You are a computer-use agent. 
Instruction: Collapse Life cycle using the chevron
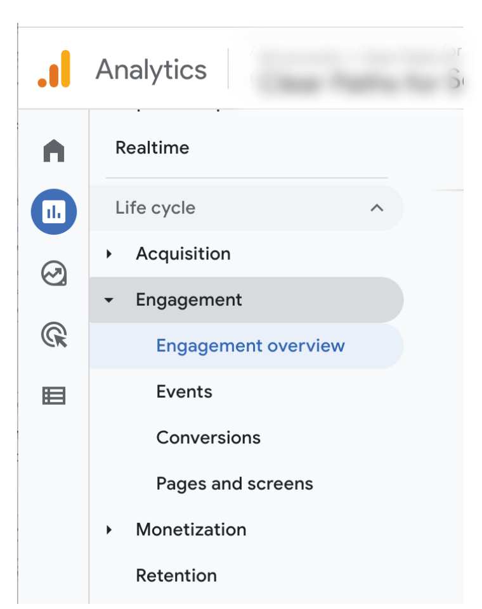(x=377, y=207)
